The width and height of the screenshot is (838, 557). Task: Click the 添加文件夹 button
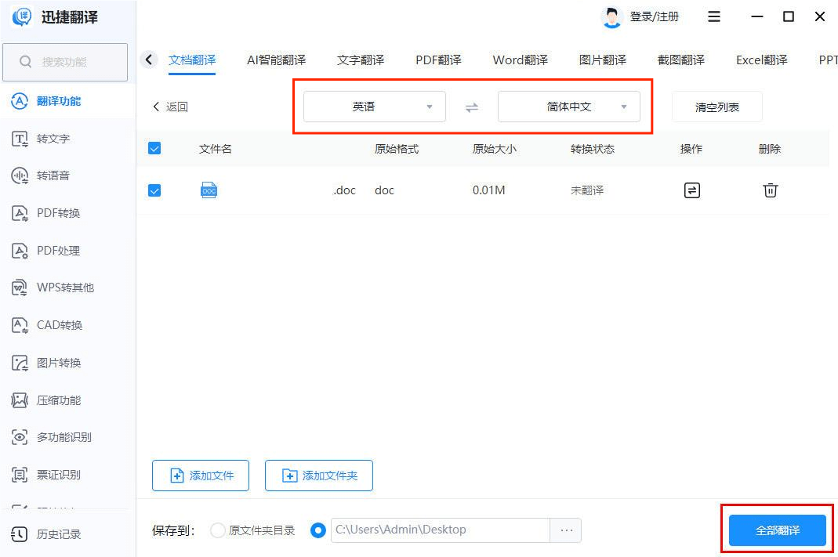pos(319,476)
